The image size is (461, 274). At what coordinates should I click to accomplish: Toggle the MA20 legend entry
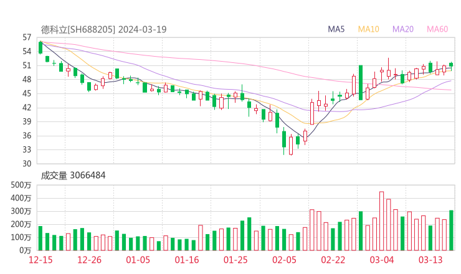tap(403, 29)
